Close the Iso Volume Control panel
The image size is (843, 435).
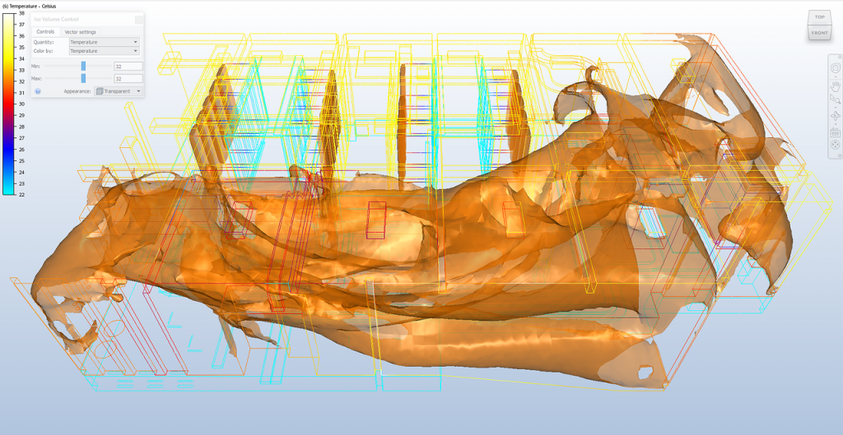(x=138, y=20)
